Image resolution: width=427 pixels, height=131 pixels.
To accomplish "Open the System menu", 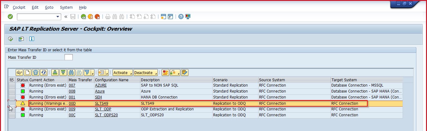I will (66, 7).
